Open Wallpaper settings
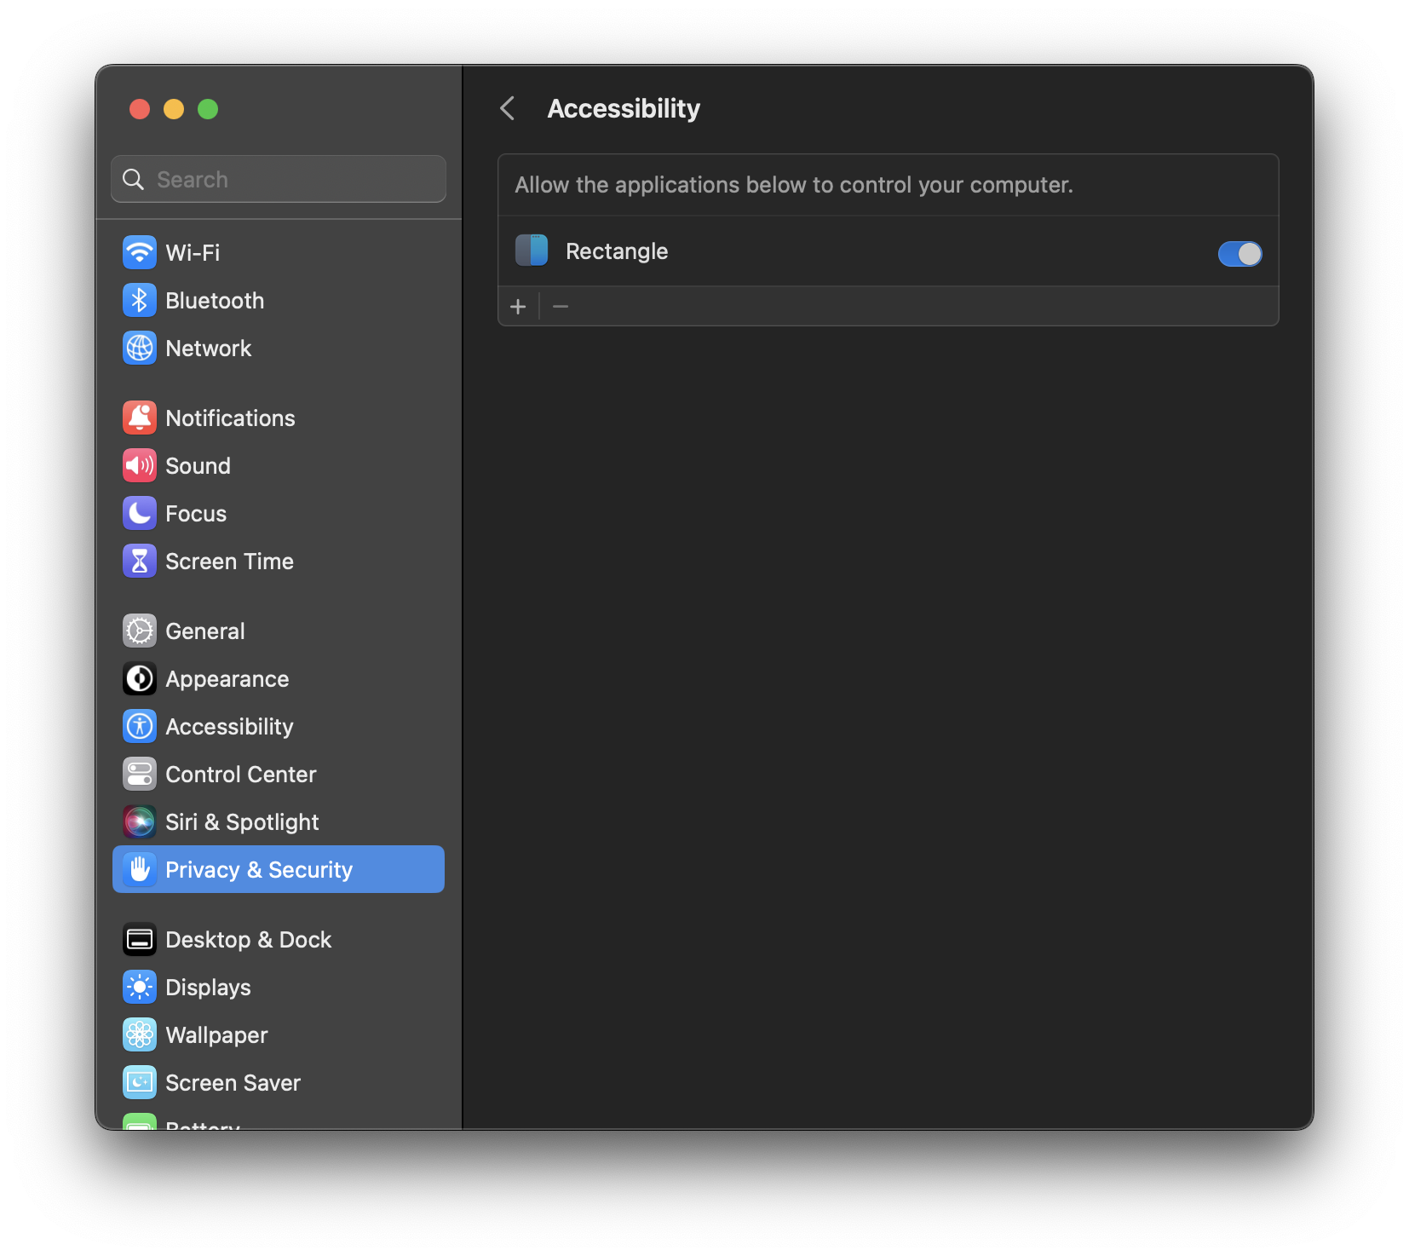 [216, 1034]
